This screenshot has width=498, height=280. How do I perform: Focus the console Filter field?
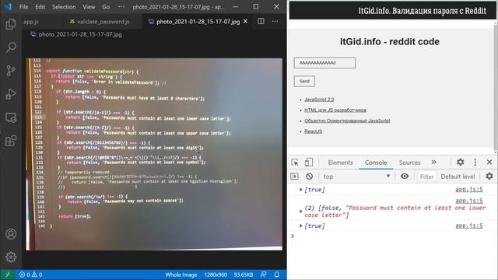pos(426,177)
